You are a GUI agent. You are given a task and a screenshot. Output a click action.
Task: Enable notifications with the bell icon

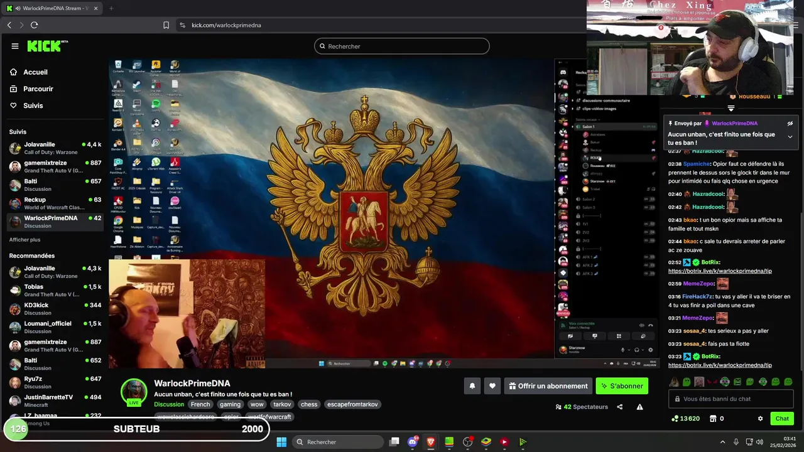tap(472, 386)
